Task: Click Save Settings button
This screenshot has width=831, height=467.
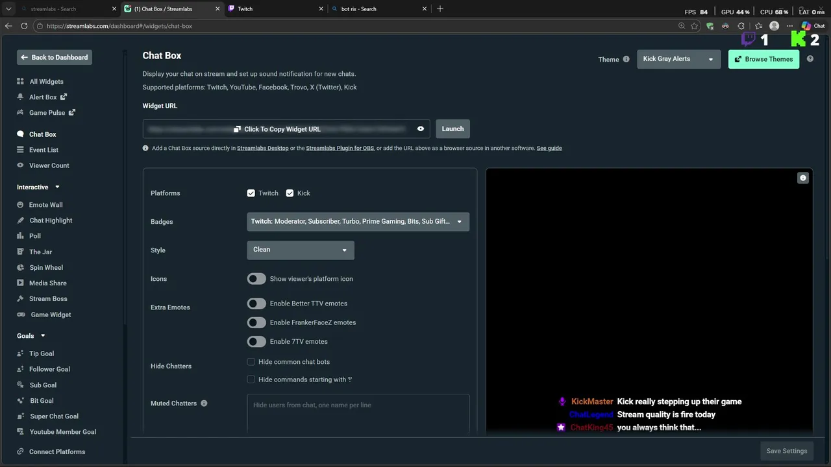Action: coord(787,451)
